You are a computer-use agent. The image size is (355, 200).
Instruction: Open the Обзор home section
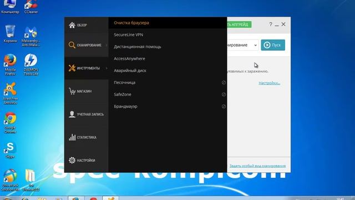point(78,25)
